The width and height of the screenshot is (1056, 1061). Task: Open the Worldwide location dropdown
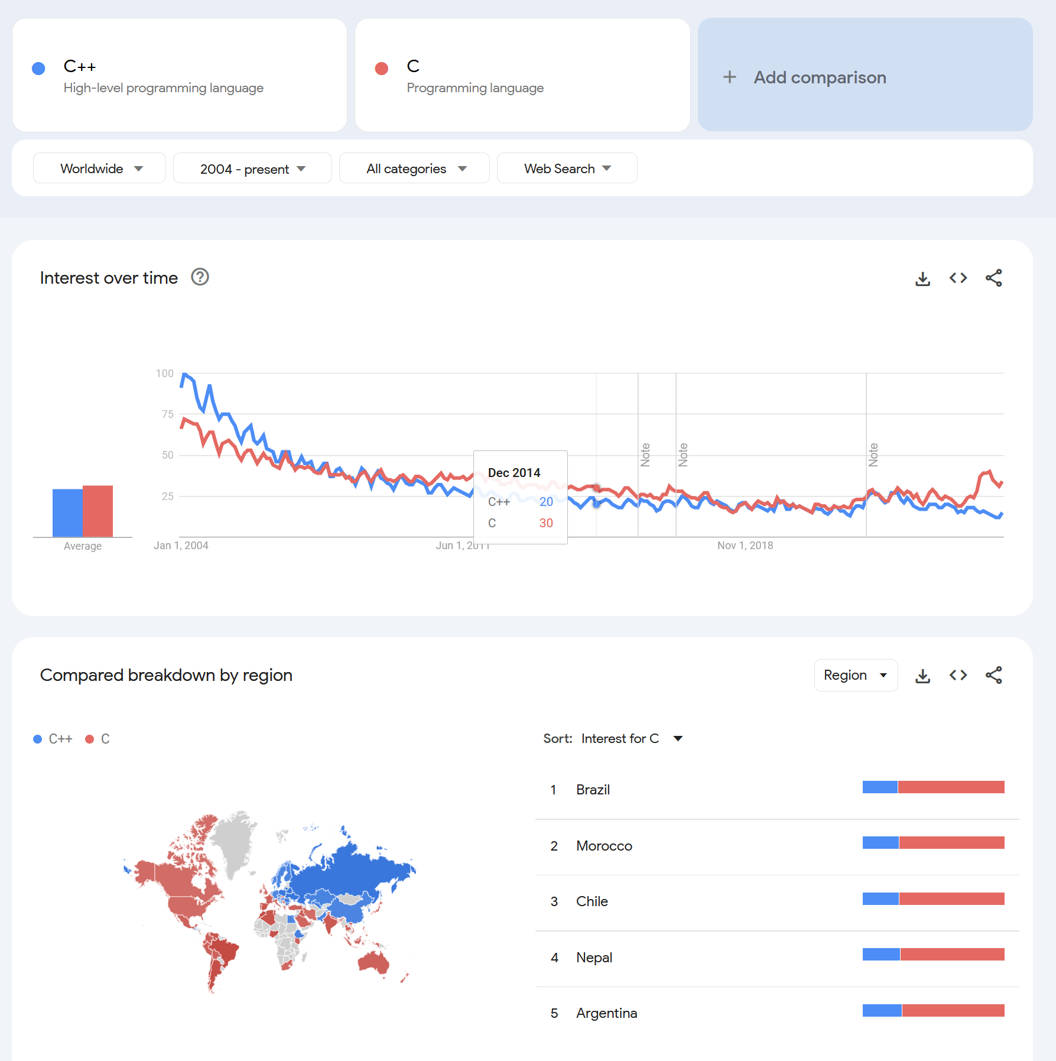tap(99, 168)
